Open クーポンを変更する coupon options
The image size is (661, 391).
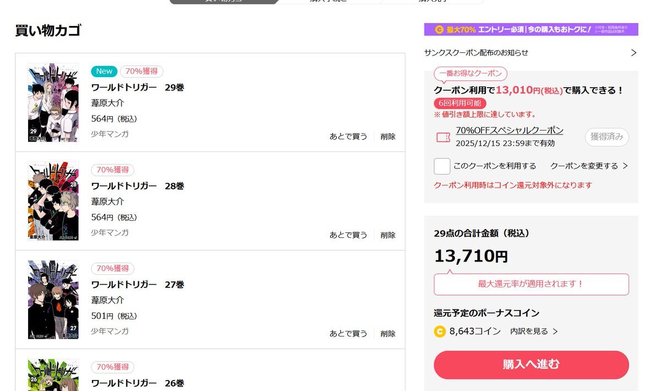589,166
